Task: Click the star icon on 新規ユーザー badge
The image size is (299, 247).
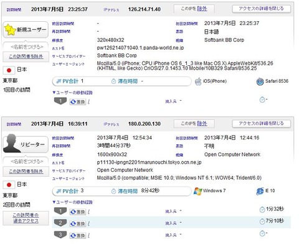Action: click(x=10, y=30)
